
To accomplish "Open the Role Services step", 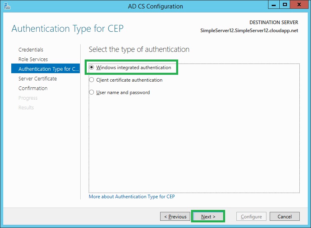I will pos(33,60).
